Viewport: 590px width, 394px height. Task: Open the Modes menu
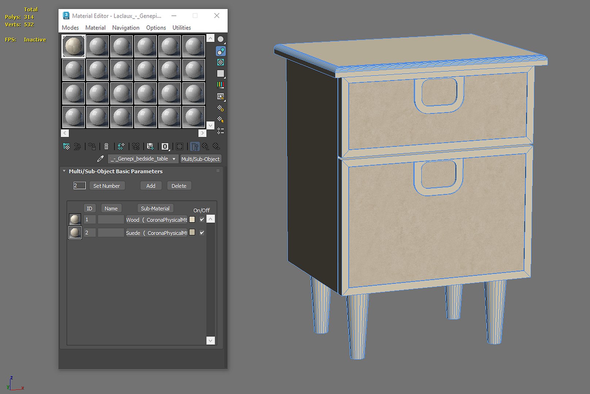[70, 28]
